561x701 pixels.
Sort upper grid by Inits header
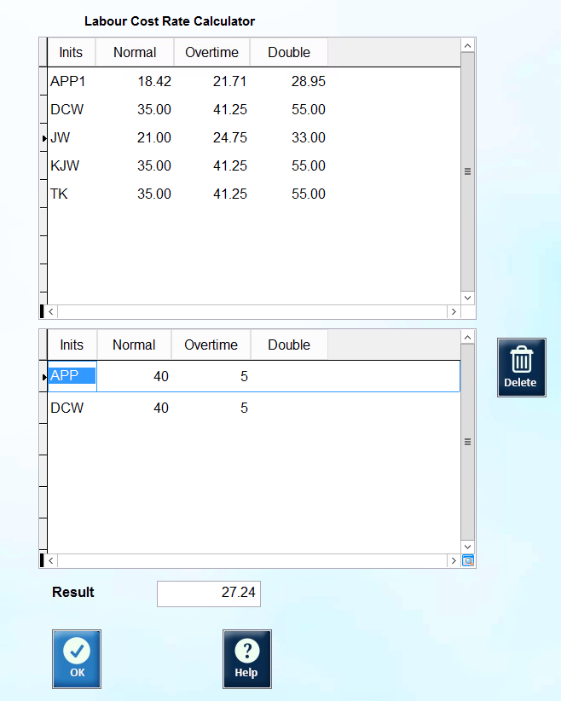click(71, 52)
